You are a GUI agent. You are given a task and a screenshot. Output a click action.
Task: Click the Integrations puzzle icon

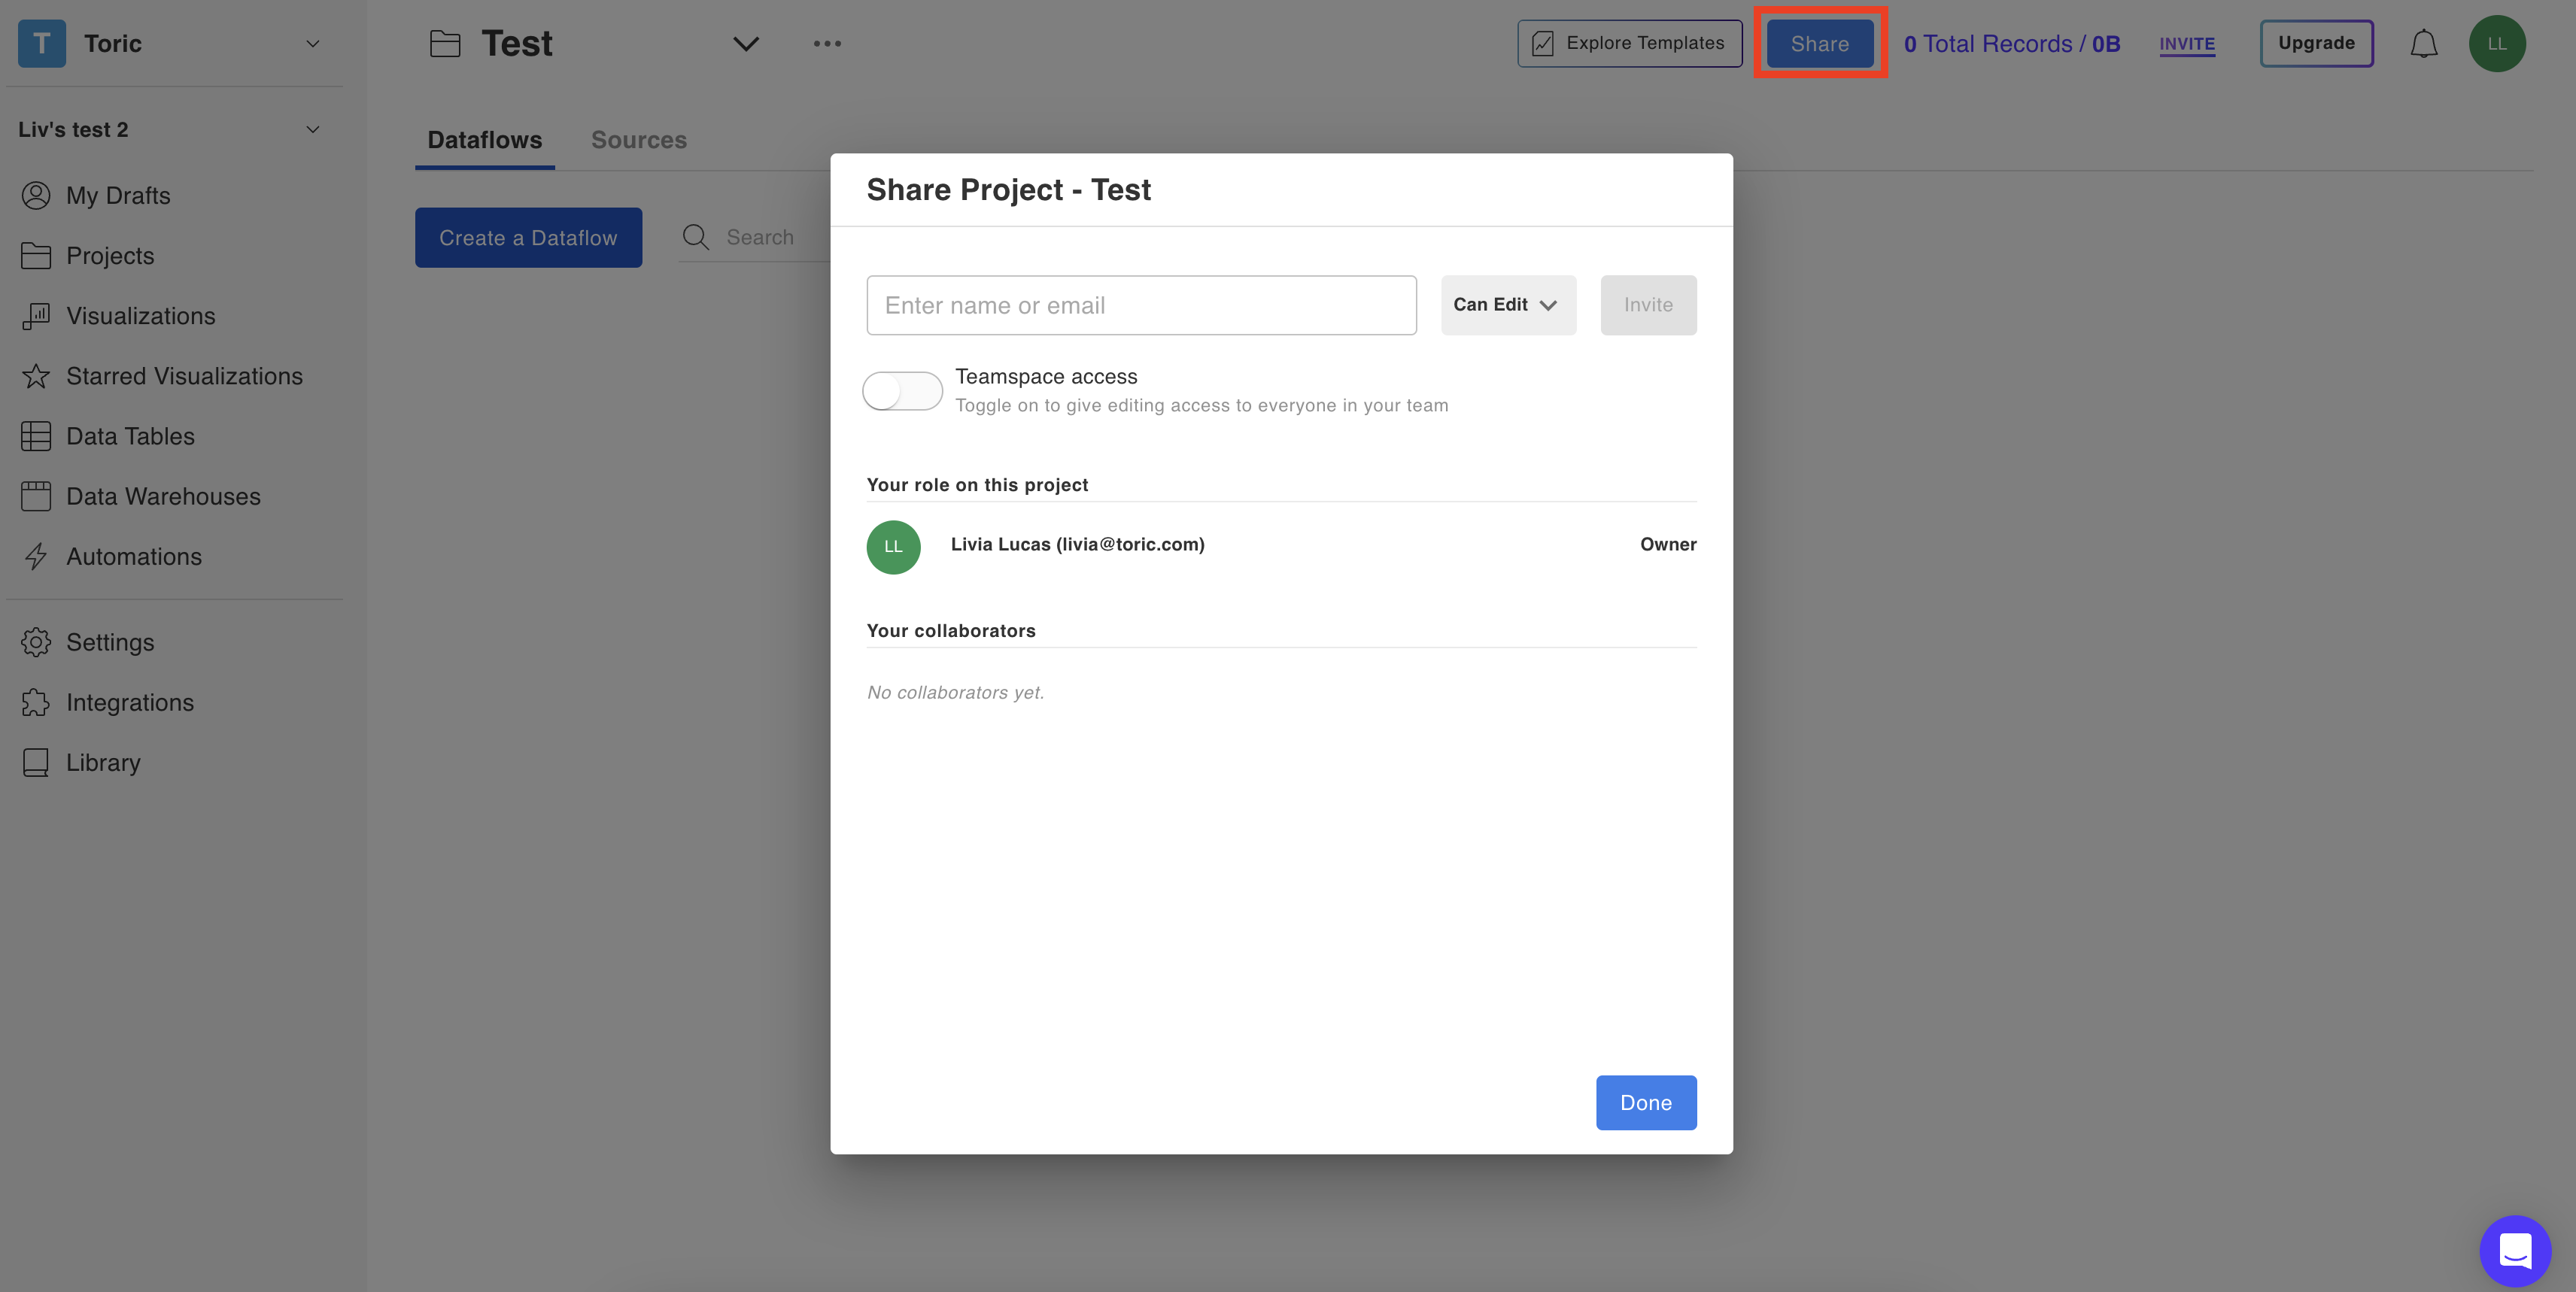pyautogui.click(x=36, y=702)
